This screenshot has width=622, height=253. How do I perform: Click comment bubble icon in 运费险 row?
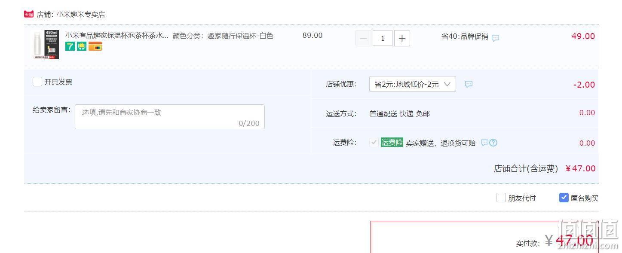[x=484, y=143]
